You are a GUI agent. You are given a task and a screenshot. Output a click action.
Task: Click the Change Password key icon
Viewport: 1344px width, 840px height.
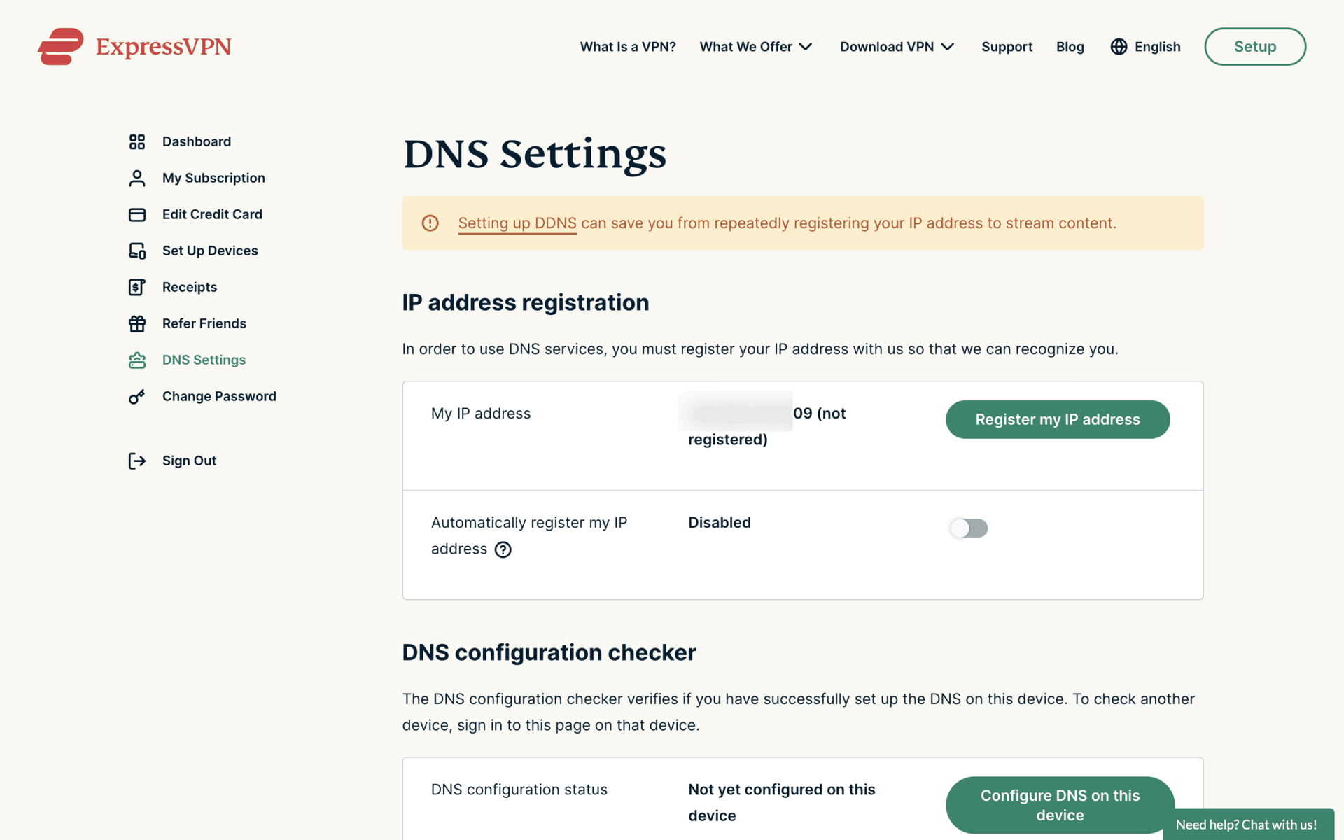click(137, 397)
